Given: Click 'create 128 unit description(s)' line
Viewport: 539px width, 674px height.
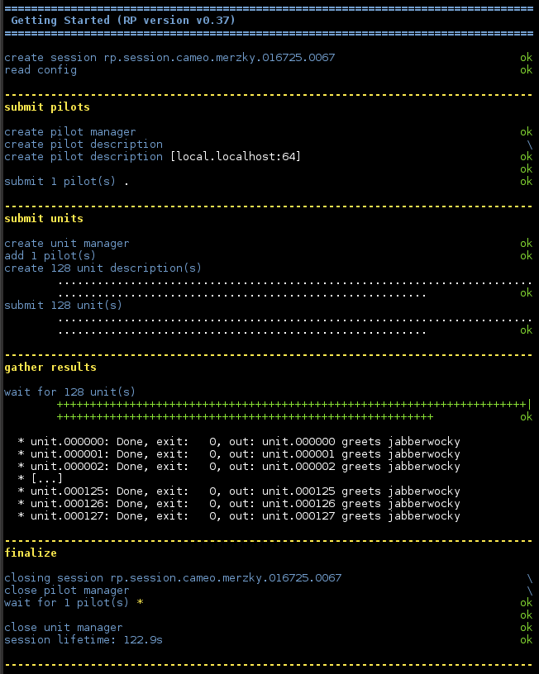Looking at the screenshot, I should (103, 268).
